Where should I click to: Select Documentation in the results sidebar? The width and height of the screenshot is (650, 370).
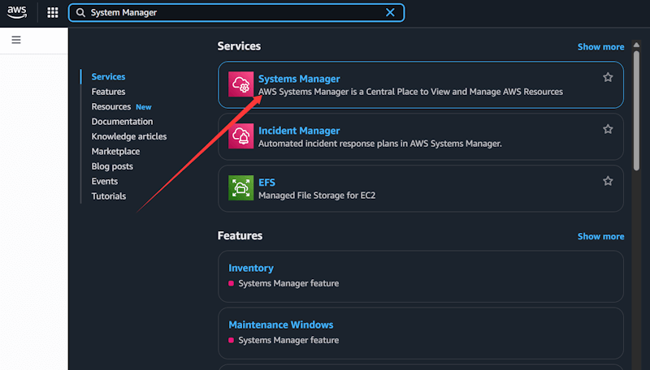[x=122, y=122]
